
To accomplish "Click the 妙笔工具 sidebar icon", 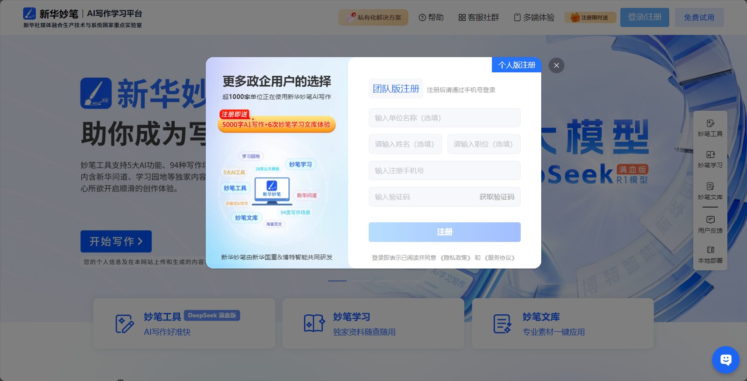I will pyautogui.click(x=710, y=128).
